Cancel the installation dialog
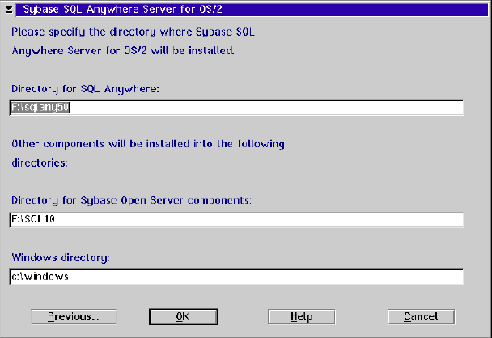This screenshot has height=338, width=492. click(x=421, y=317)
